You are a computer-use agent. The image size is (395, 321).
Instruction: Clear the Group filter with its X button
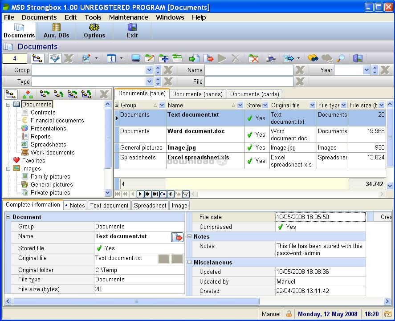[168, 70]
